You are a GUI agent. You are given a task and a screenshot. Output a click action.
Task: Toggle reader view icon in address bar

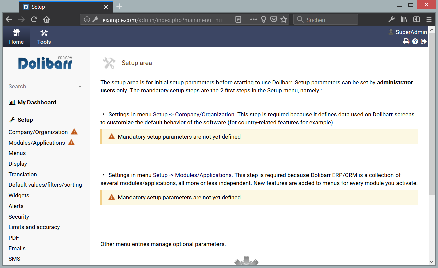coord(238,19)
